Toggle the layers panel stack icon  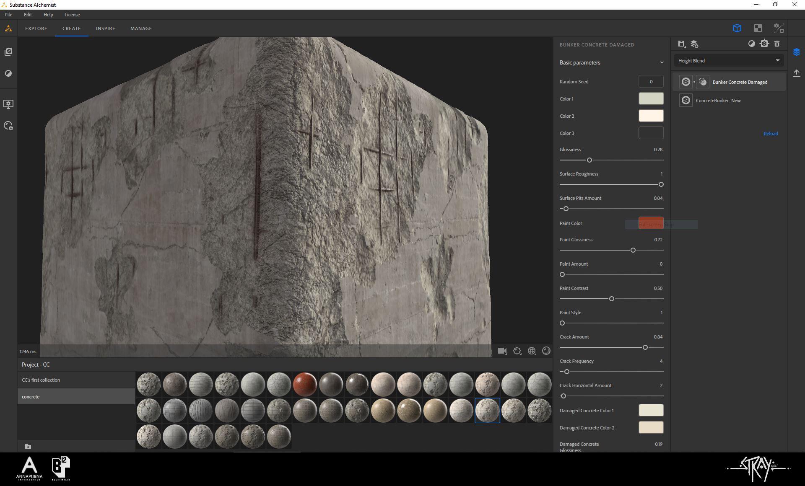[x=796, y=52]
